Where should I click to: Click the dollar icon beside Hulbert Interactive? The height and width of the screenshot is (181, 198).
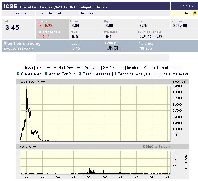point(155,74)
